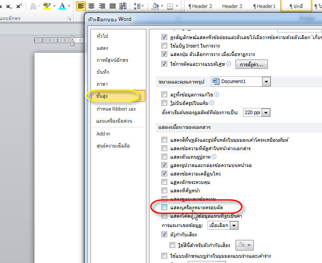
Task: Toggle smart cut and paste checkbox
Action: pyautogui.click(x=164, y=64)
